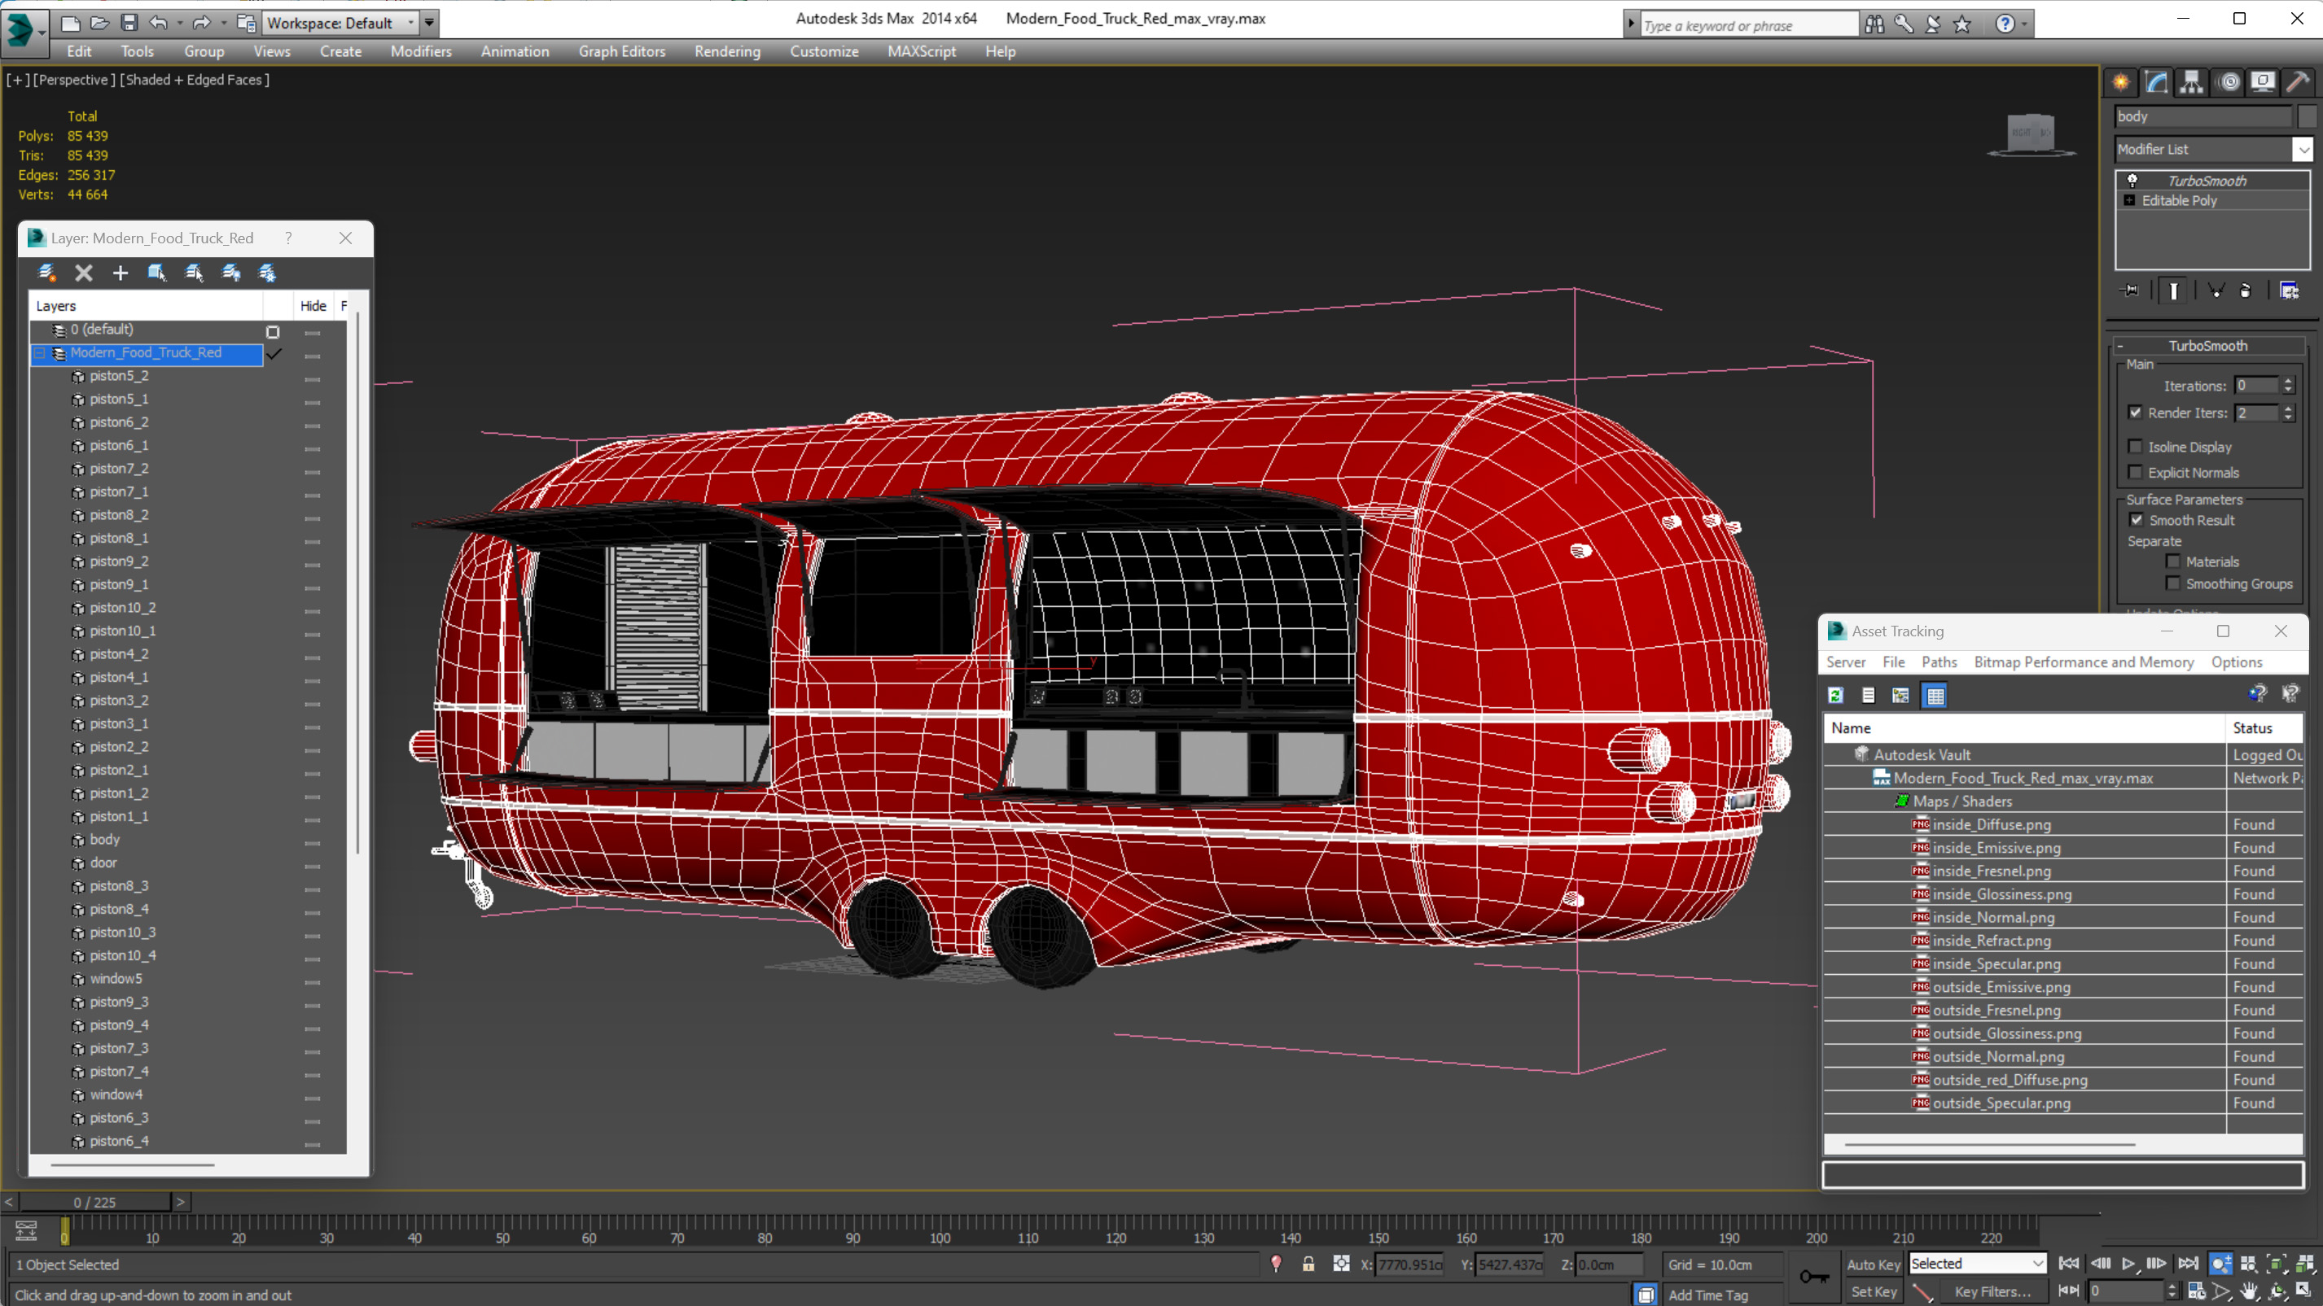Open the Hierarchy command panel tab

pos(2191,83)
